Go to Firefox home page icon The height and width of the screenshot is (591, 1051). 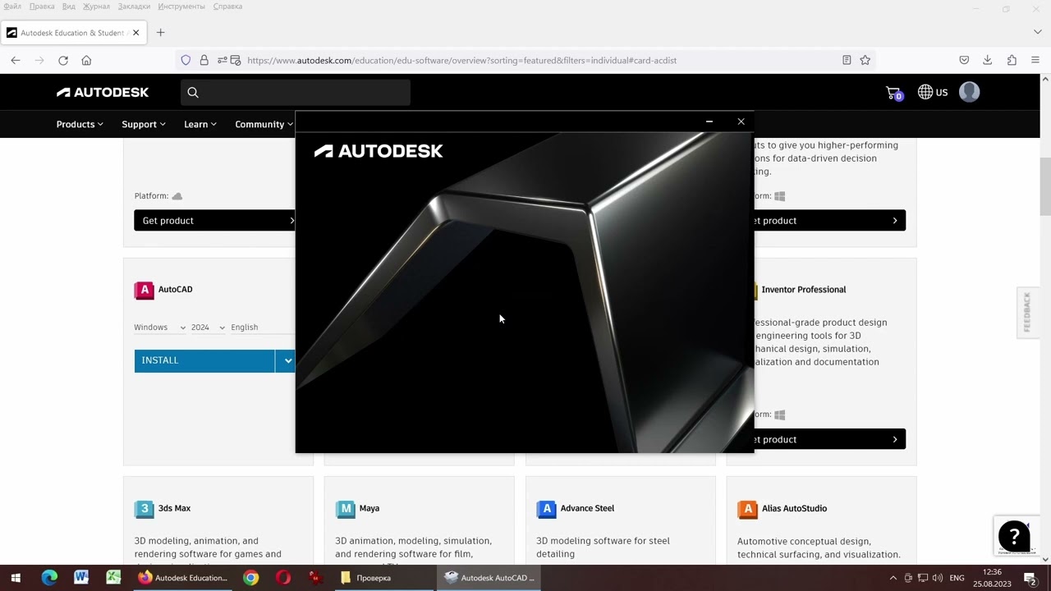[x=86, y=60]
